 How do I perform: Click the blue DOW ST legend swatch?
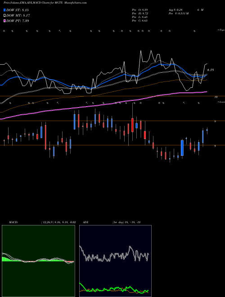[x=4, y=10]
